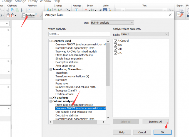Click the Deselect All button
The image size is (189, 137).
tap(156, 122)
